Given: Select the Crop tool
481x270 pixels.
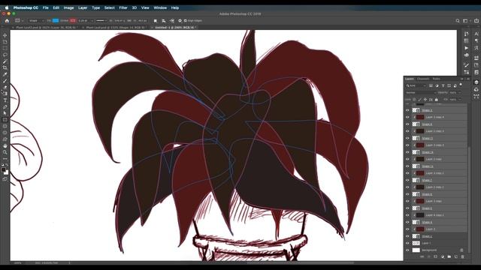Looking at the screenshot, I should 5,67.
